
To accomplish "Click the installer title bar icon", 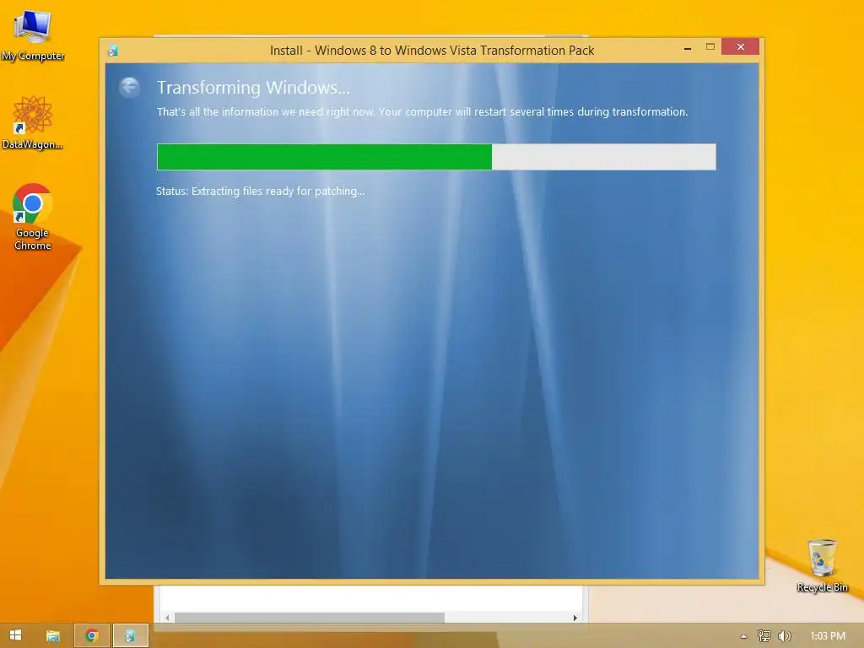I will pos(113,51).
